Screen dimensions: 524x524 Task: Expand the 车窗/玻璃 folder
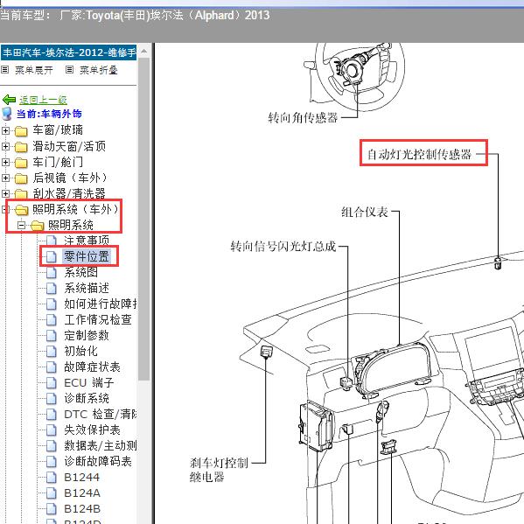[5, 130]
